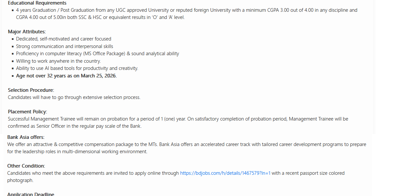394x196 pixels.
Task: Click the Willing to work anywhere bullet
Action: click(x=58, y=61)
